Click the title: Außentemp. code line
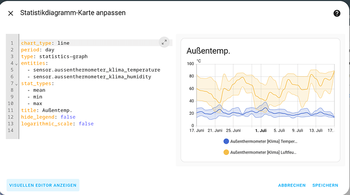 point(47,110)
